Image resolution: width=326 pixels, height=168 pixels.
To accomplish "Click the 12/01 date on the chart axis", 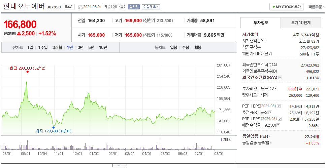I will 78,154.
